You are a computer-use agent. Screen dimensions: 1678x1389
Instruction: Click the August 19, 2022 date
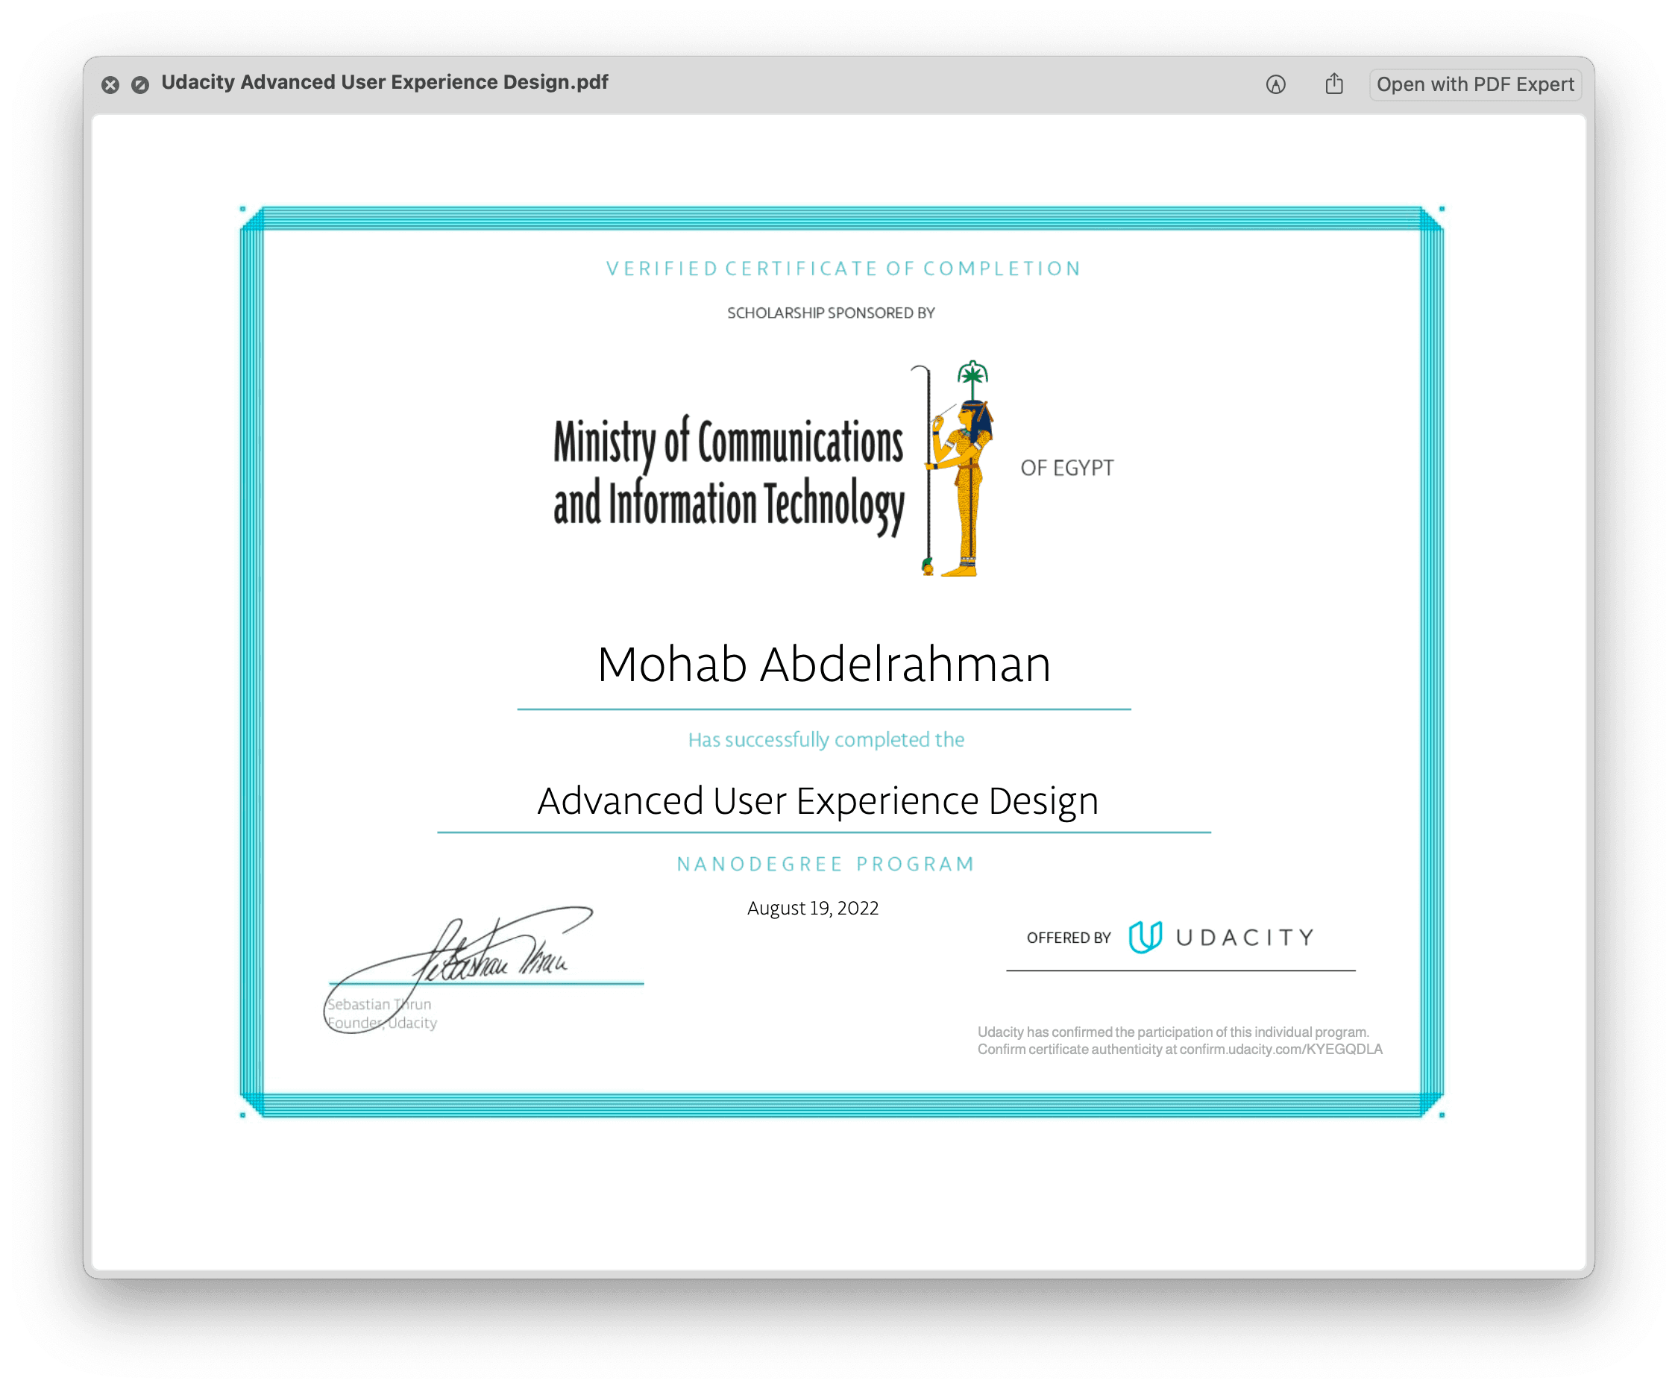[x=813, y=908]
